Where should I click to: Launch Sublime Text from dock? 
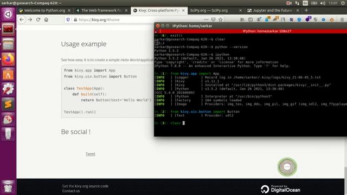[x=8, y=104]
